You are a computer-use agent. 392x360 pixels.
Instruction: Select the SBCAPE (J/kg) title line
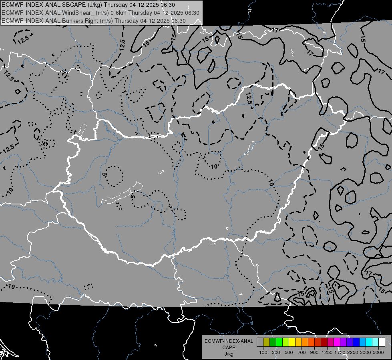[x=88, y=5]
